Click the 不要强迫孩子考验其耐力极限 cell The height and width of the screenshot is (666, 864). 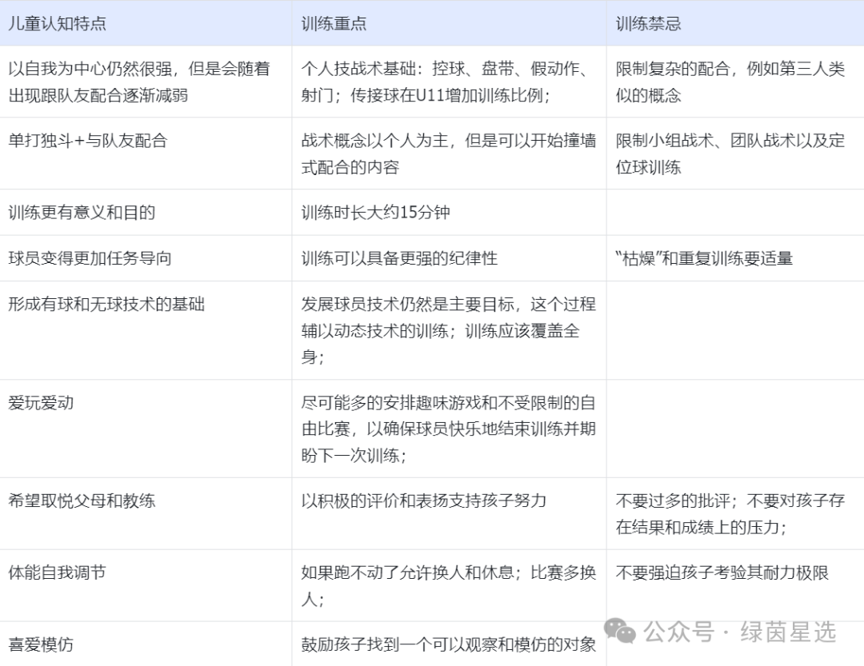pos(736,585)
